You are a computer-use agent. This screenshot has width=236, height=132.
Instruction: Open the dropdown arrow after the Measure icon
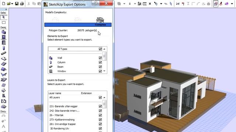tap(161, 4)
